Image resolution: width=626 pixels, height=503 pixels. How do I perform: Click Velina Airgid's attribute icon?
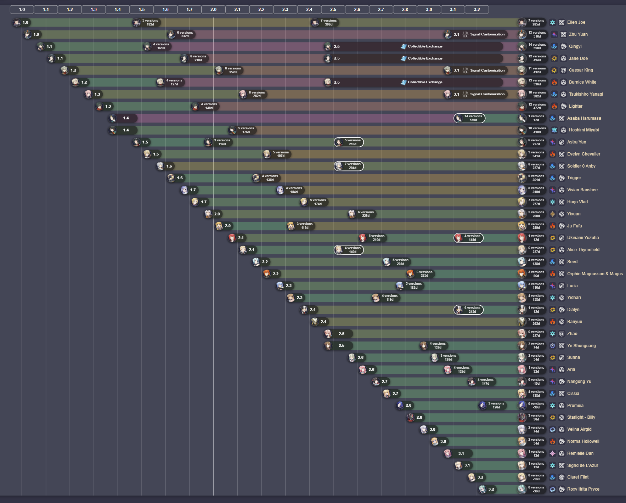point(552,429)
